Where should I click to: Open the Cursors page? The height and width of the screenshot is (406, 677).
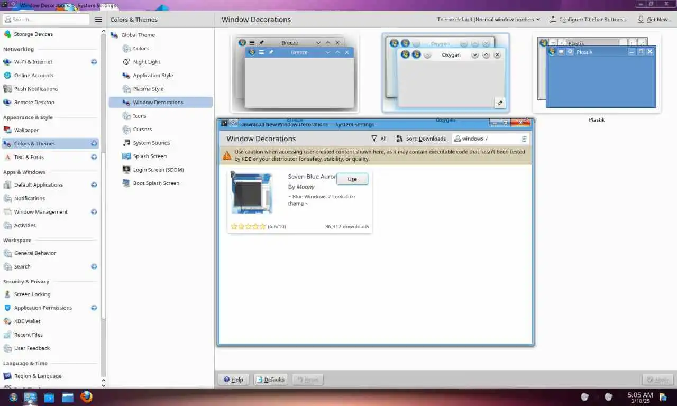[161, 130]
